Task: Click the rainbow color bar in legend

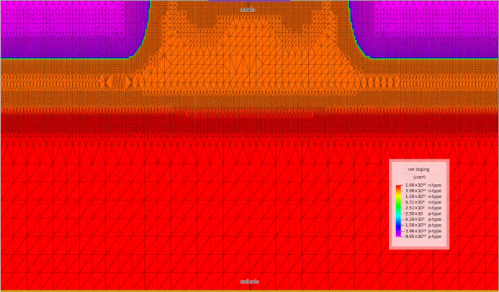Action: [399, 211]
